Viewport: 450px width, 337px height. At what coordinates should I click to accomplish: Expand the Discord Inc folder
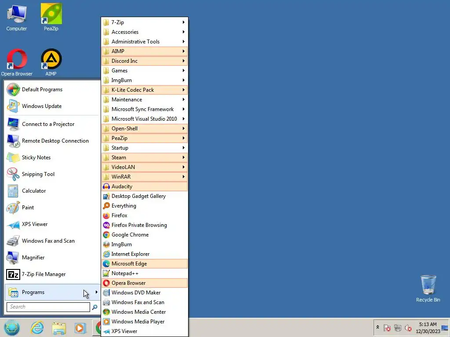tap(145, 61)
